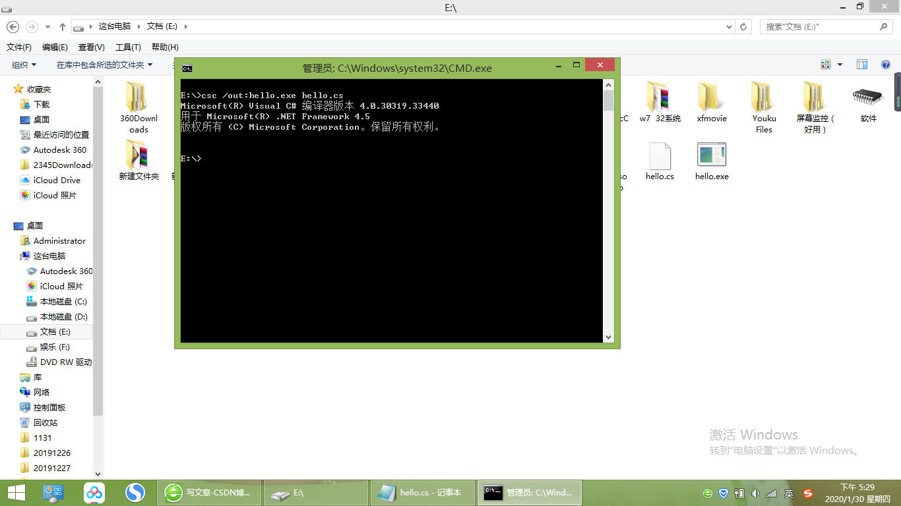Image resolution: width=901 pixels, height=506 pixels.
Task: Select 娱乐 (F:) drive in tree
Action: tap(55, 347)
